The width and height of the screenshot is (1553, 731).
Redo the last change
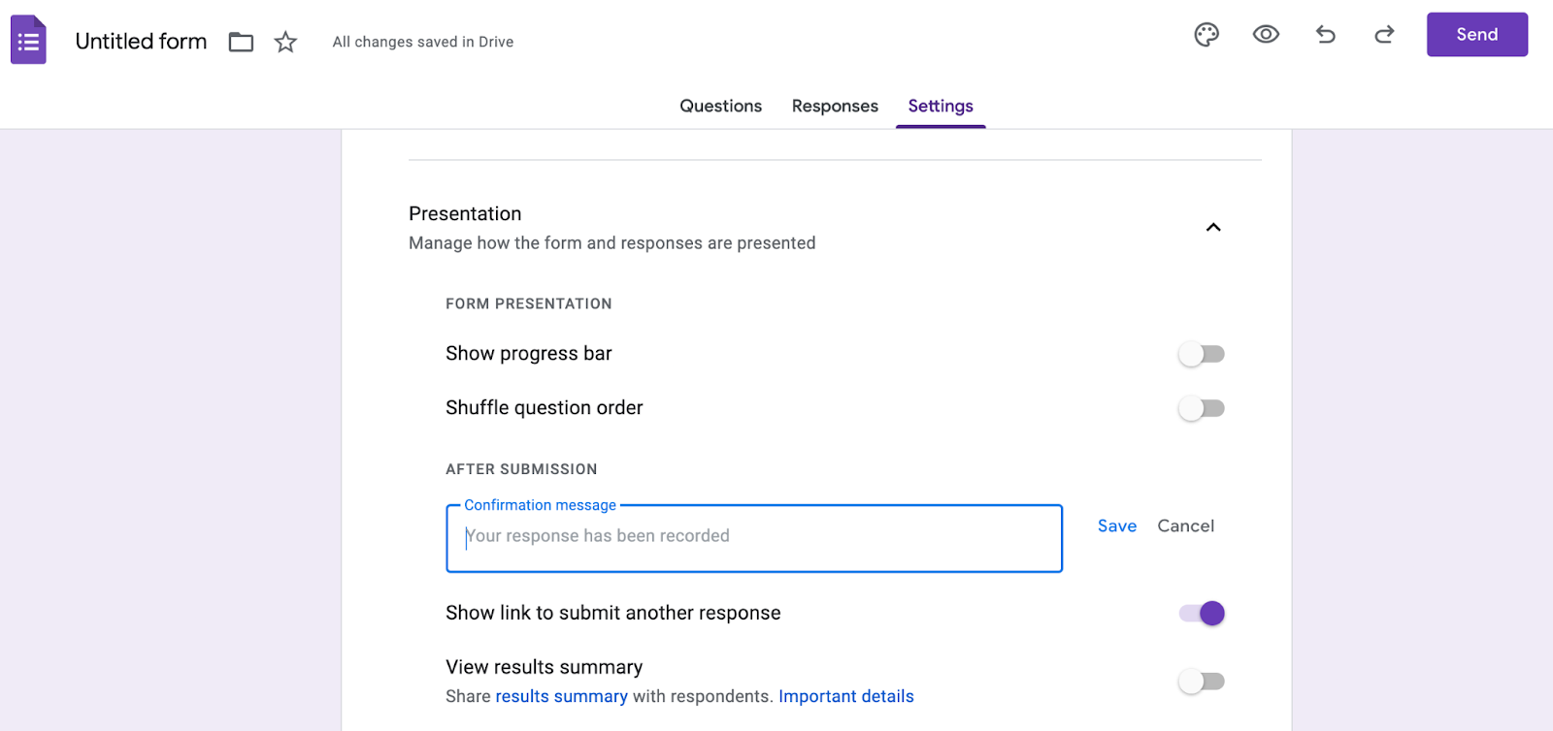pyautogui.click(x=1384, y=35)
